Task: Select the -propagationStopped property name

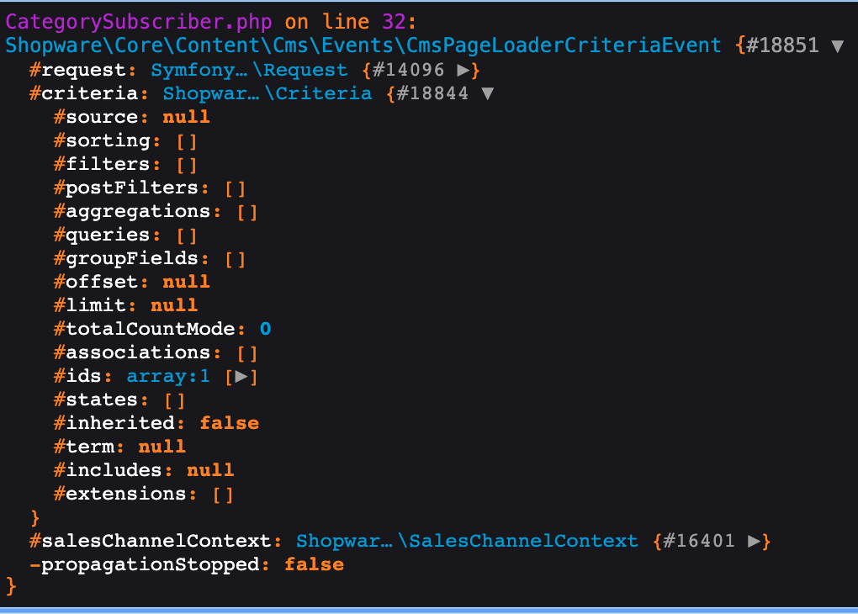Action: click(x=145, y=564)
